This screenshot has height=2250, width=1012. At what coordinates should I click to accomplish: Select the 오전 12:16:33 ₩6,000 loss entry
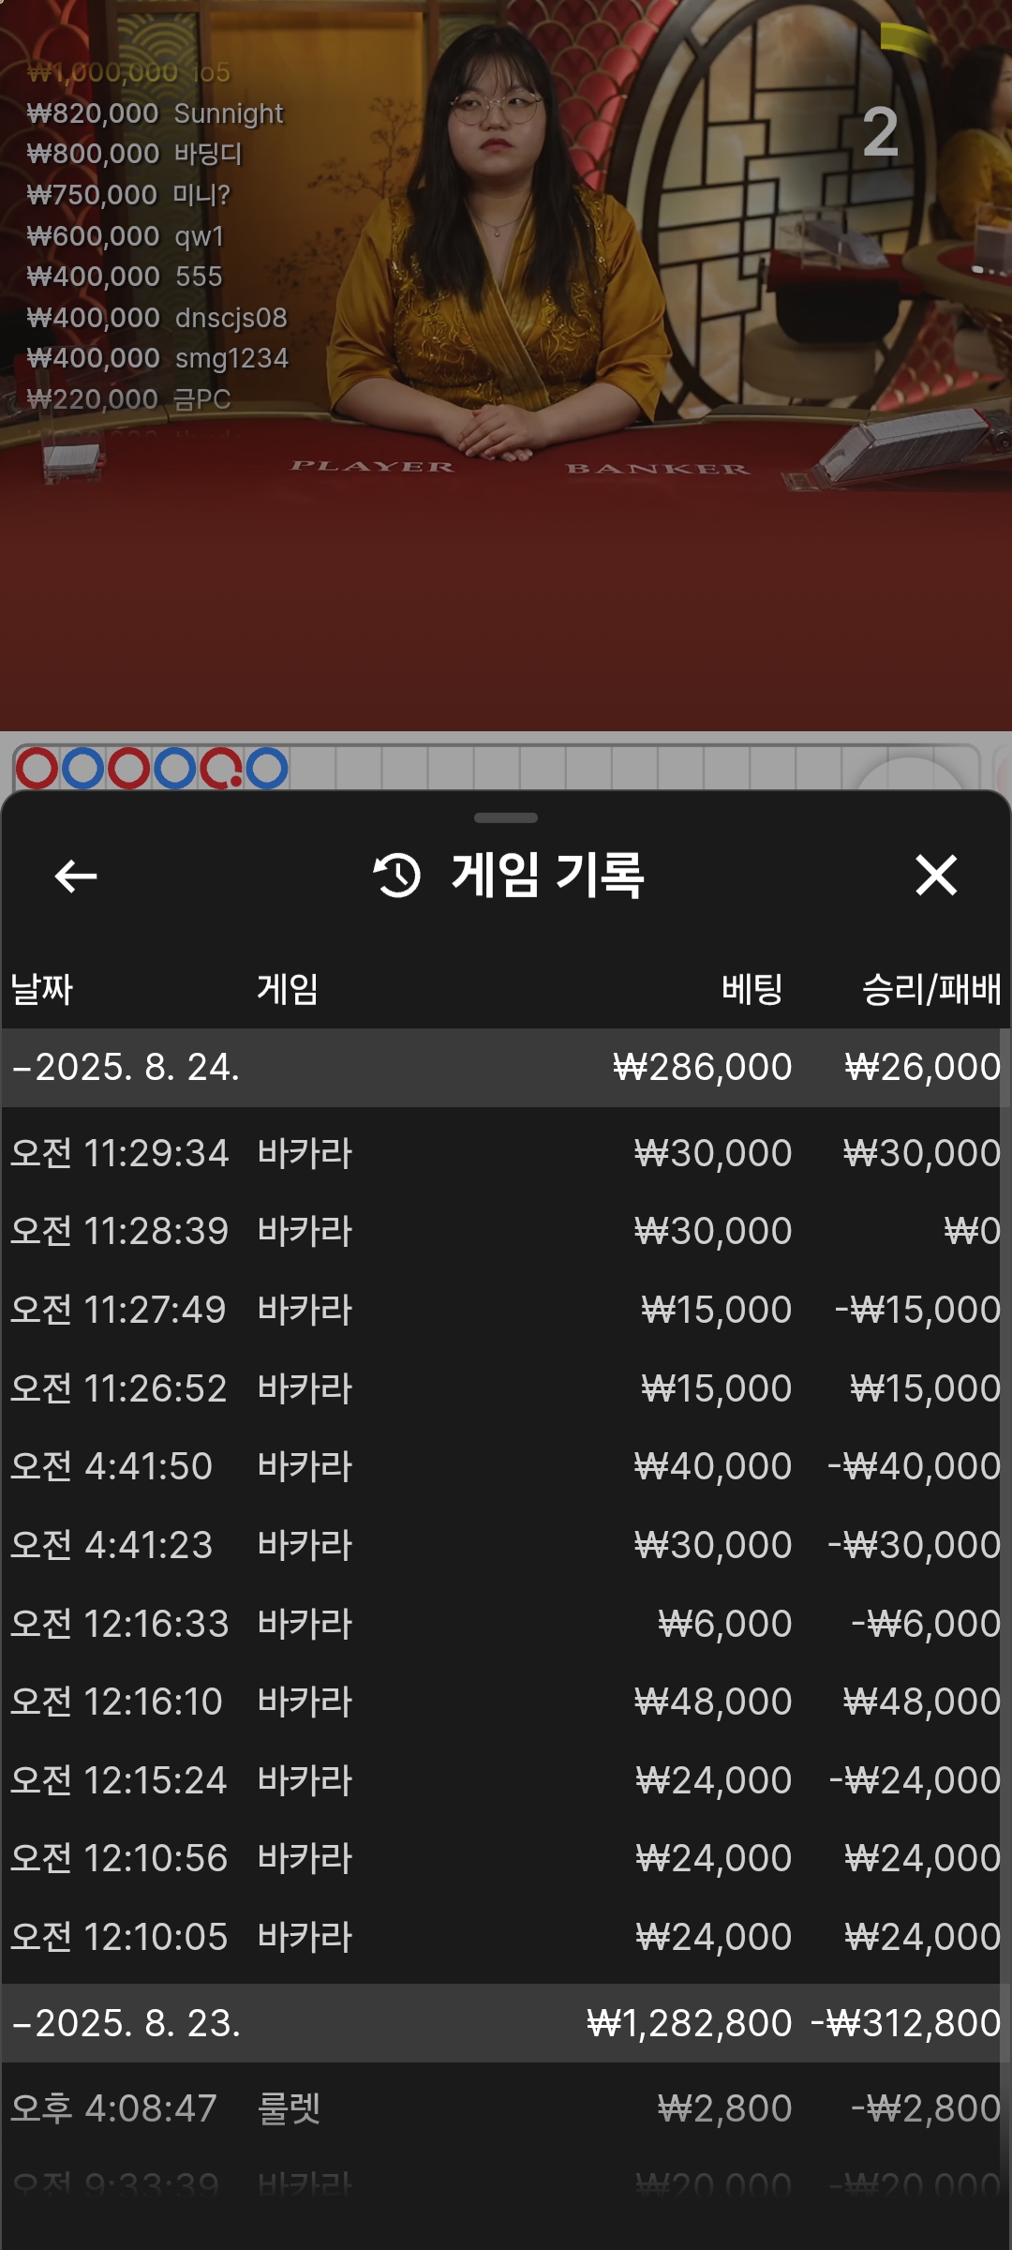tap(506, 1624)
